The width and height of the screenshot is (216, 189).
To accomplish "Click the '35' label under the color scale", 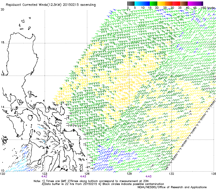I will click(x=180, y=8).
